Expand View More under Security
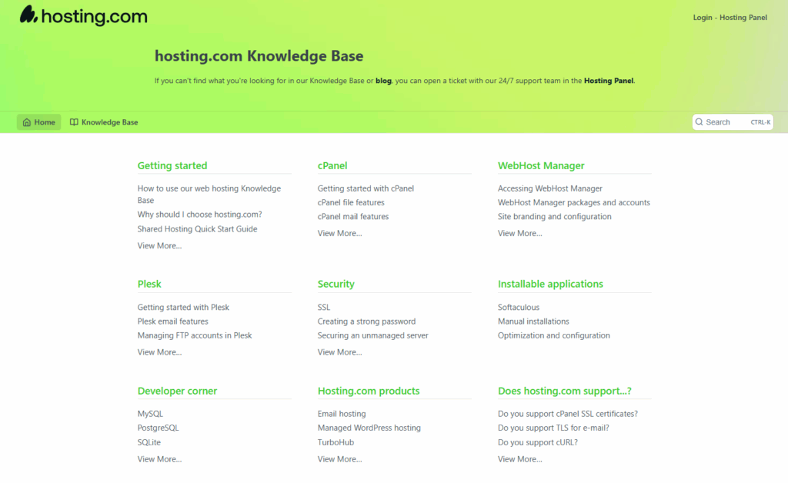 pos(339,352)
